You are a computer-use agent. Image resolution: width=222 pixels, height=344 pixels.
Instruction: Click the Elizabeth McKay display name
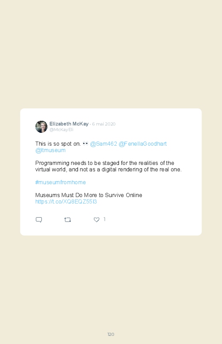[69, 124]
